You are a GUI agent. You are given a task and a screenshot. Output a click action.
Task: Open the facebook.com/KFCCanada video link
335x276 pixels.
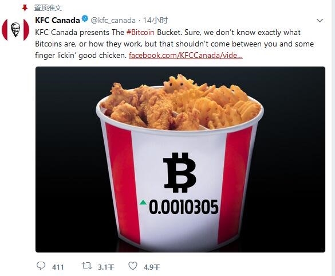tap(186, 56)
